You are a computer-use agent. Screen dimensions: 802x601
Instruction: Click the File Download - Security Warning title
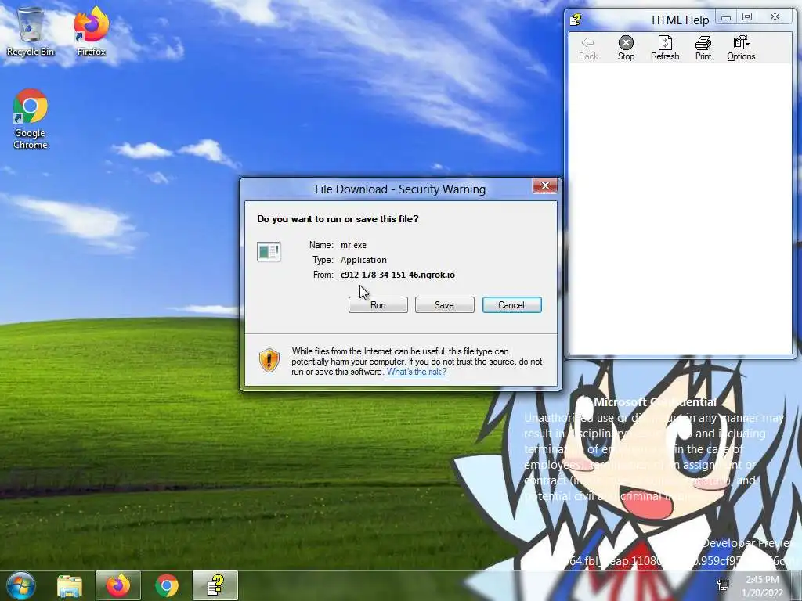[400, 189]
